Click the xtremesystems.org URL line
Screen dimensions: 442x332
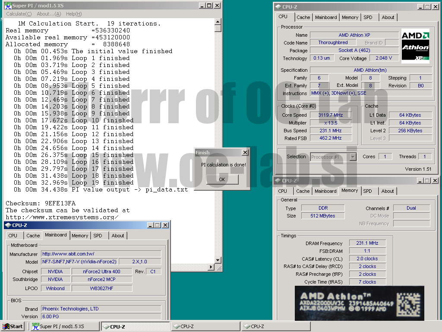click(62, 217)
